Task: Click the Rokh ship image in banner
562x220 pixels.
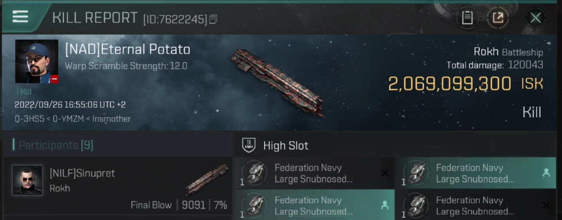Action: 277,81
